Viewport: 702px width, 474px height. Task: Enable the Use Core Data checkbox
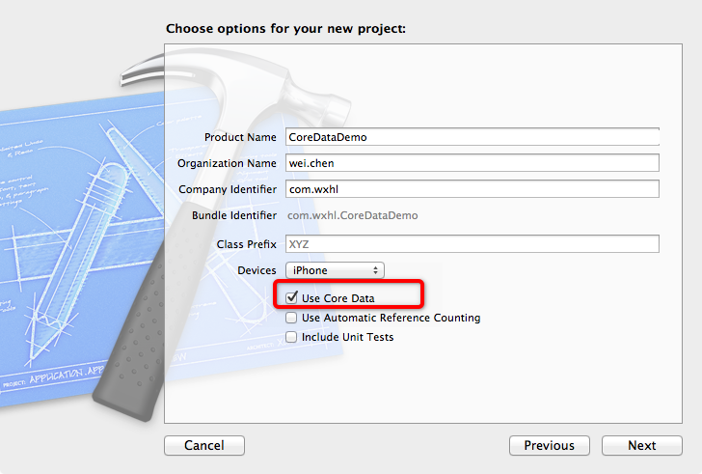292,298
